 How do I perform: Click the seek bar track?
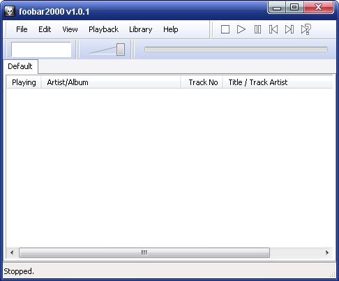coord(236,50)
